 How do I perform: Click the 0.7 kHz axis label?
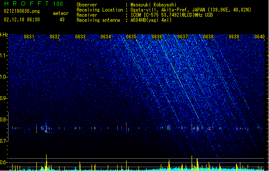pyautogui.click(x=3, y=141)
